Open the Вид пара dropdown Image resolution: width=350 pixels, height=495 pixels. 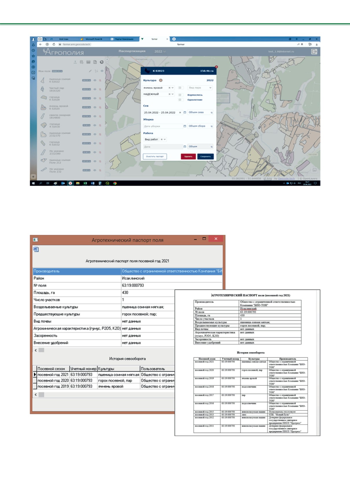pyautogui.click(x=200, y=88)
